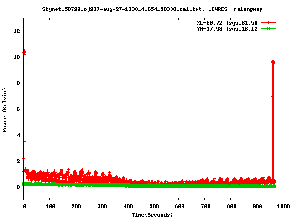Click the x-axis tick label 100
Image resolution: width=292 pixels, height=219 pixels.
coord(51,206)
